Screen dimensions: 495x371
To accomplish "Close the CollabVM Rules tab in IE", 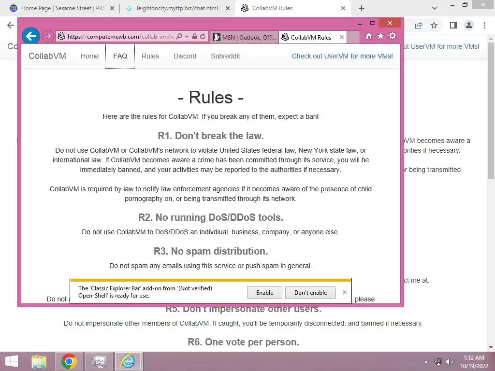I will (342, 37).
